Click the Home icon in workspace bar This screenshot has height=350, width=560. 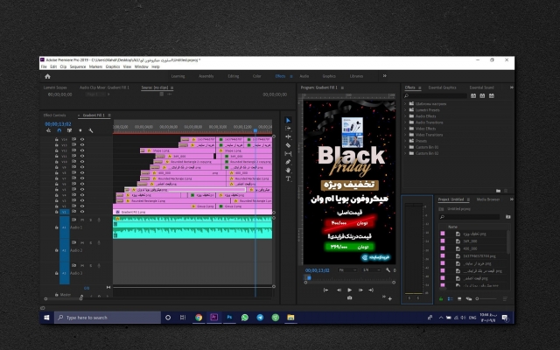tap(47, 76)
